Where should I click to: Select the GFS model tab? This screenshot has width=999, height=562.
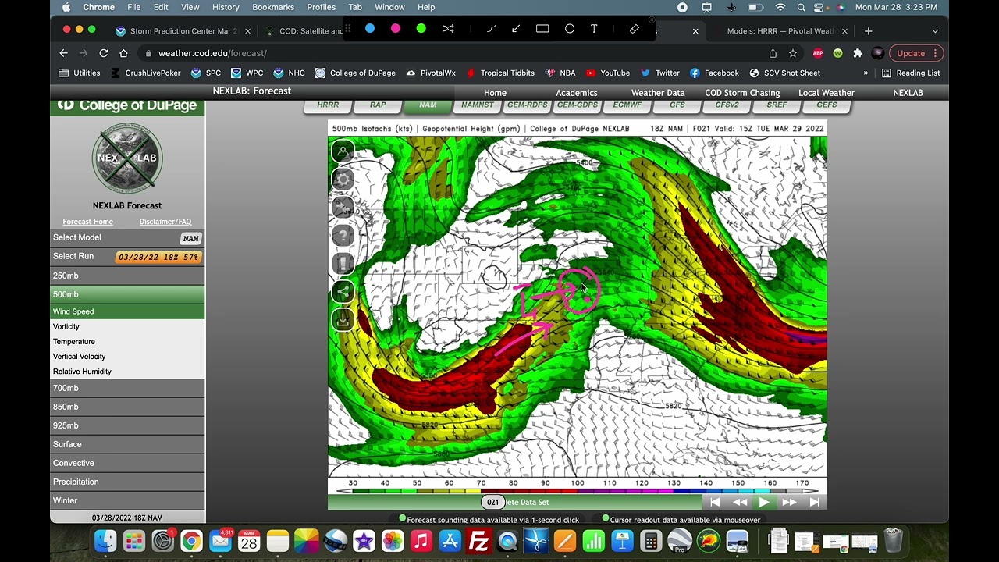point(677,105)
